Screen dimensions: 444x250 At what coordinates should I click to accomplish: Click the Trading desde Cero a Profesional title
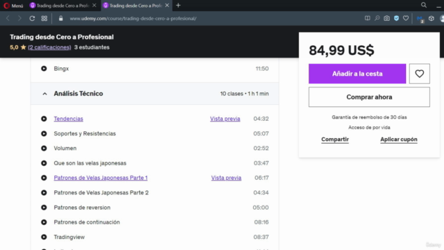62,37
